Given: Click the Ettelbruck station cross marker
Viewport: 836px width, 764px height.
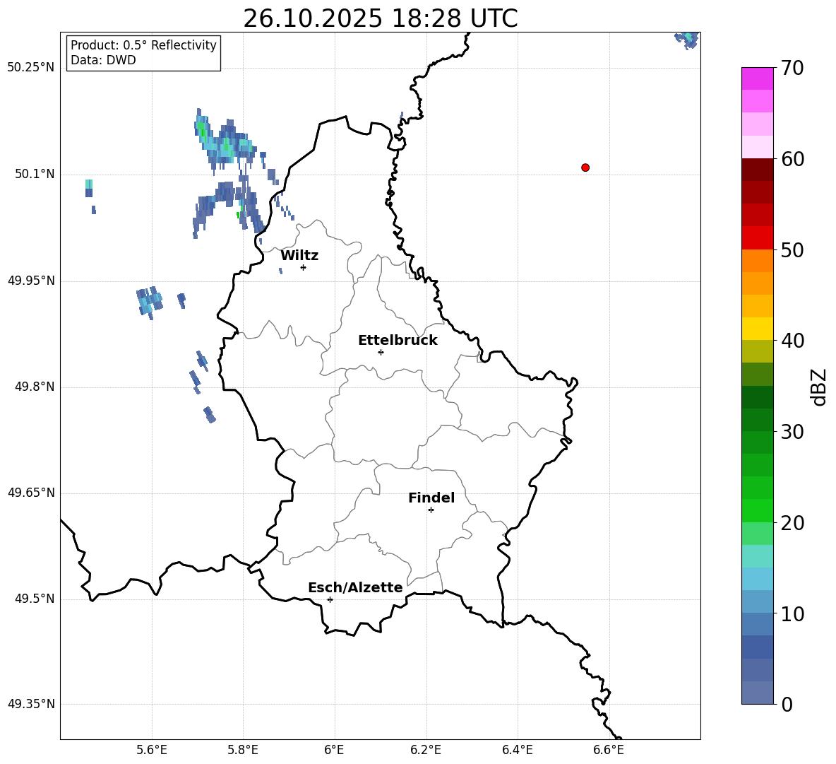Looking at the screenshot, I should click(x=381, y=352).
